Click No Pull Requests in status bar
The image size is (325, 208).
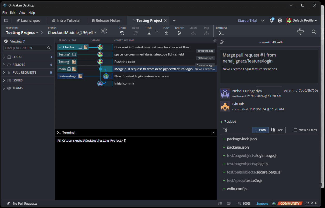pyautogui.click(x=25, y=204)
